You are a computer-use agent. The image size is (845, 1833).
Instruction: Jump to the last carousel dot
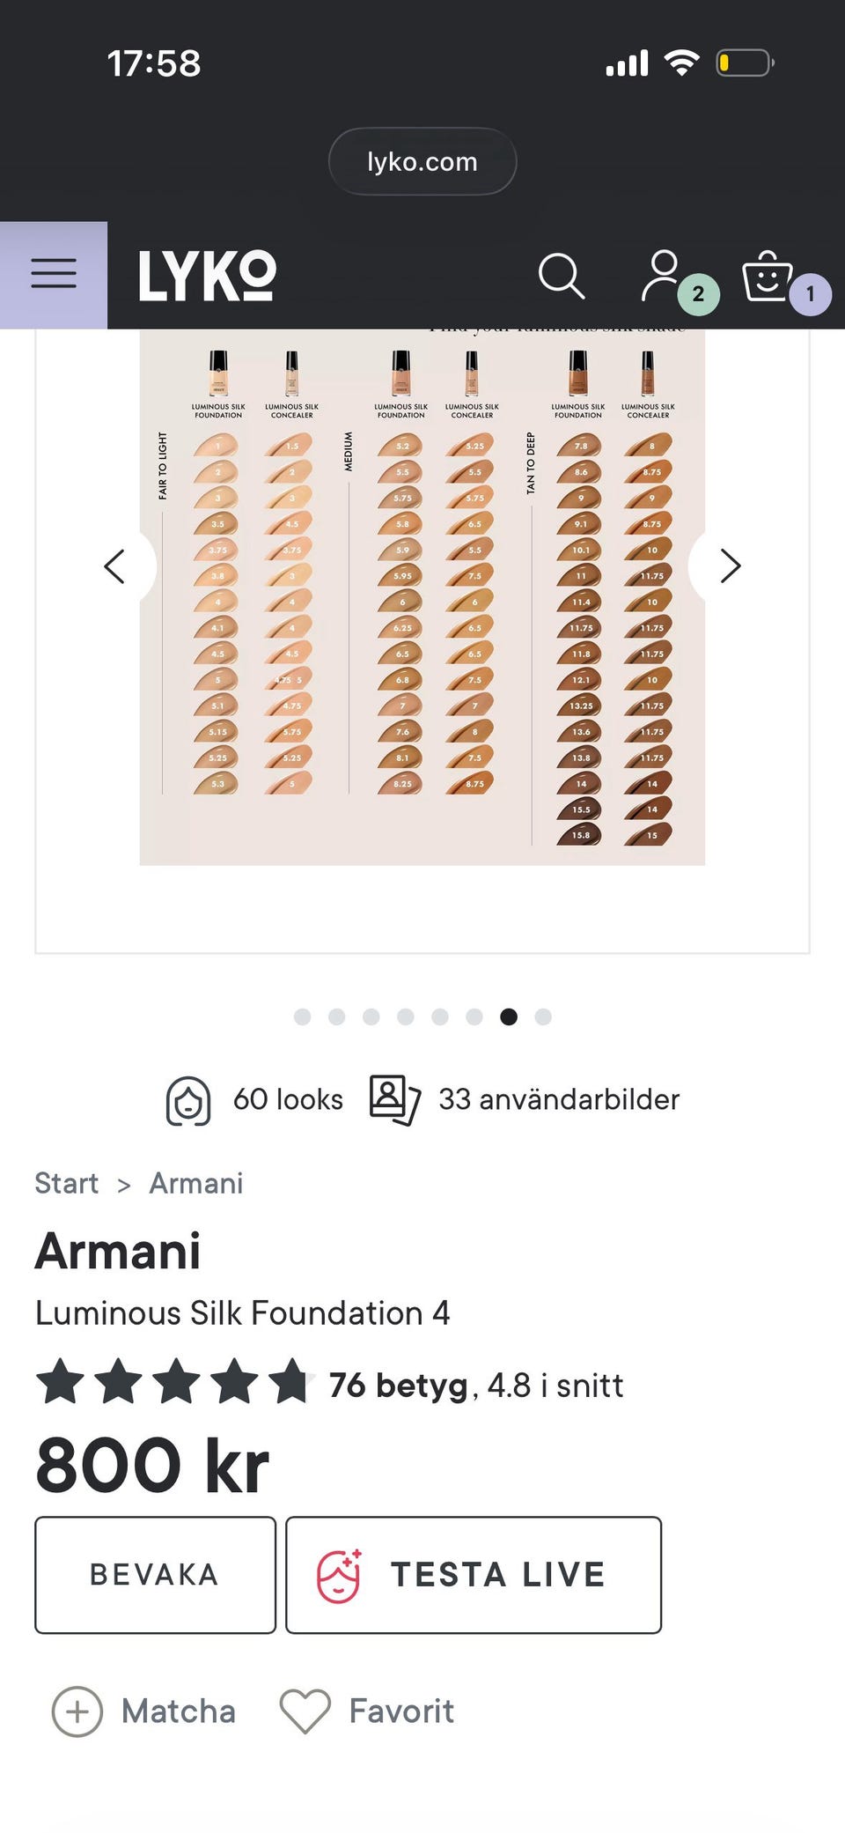(x=543, y=1016)
